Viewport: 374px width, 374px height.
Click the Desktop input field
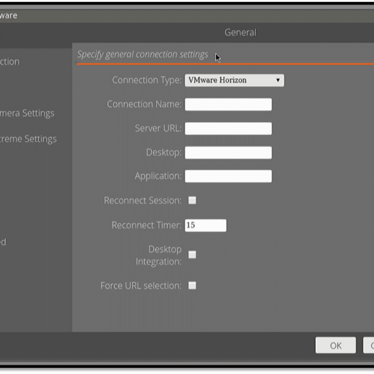pos(228,152)
